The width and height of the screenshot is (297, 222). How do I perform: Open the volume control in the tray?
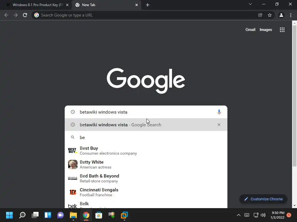tap(263, 215)
